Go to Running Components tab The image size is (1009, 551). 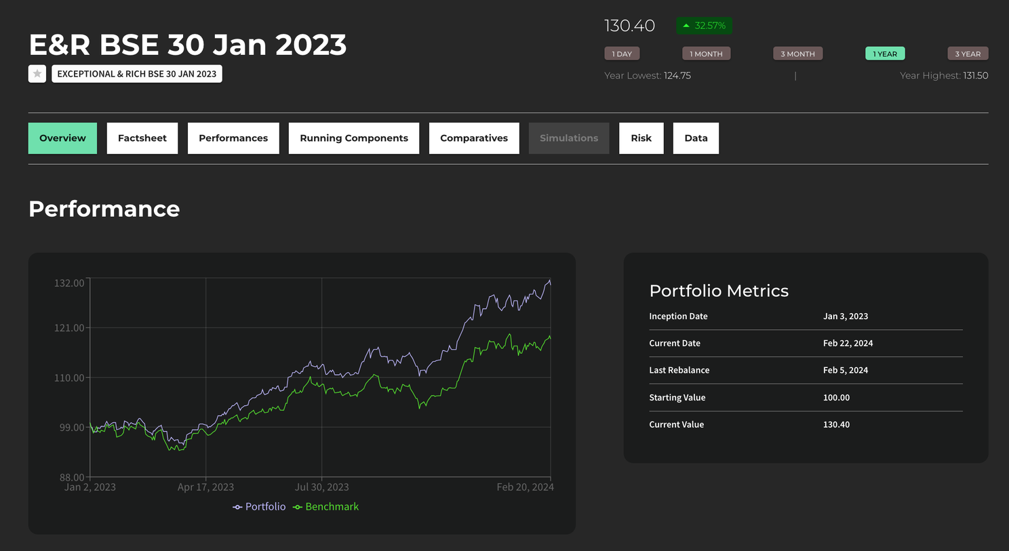pos(354,138)
